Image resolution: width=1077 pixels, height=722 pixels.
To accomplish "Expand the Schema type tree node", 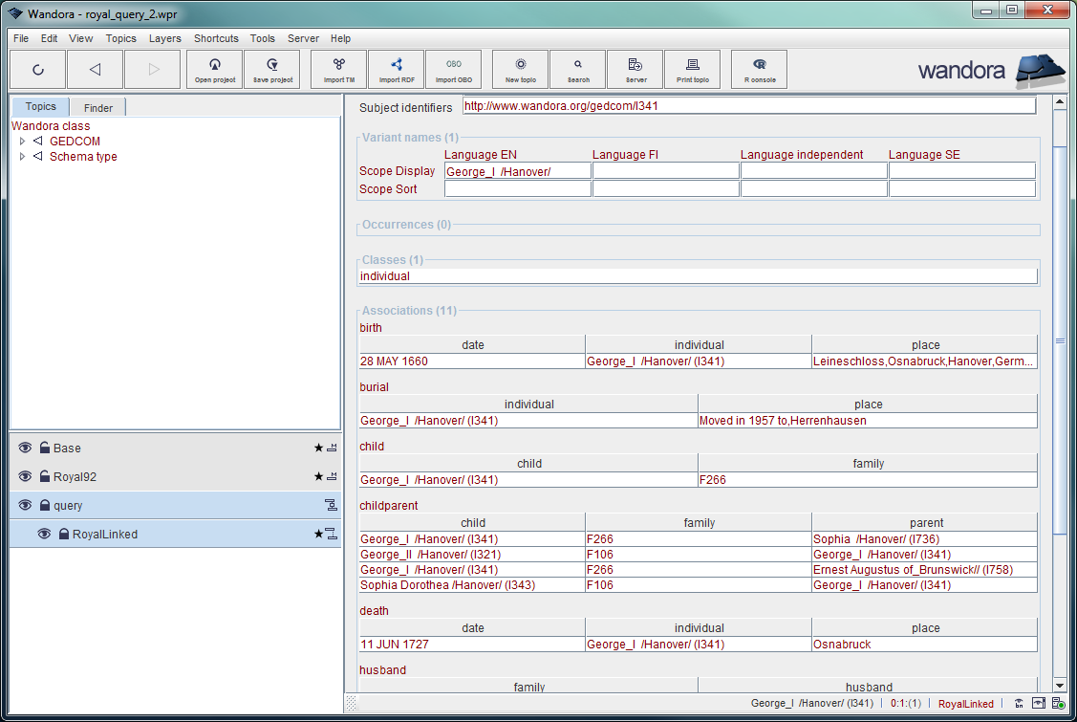I will [x=22, y=157].
